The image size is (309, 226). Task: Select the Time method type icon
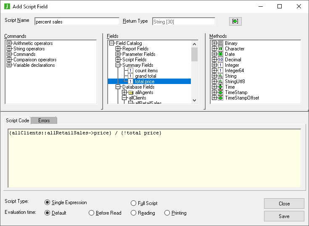(220, 87)
